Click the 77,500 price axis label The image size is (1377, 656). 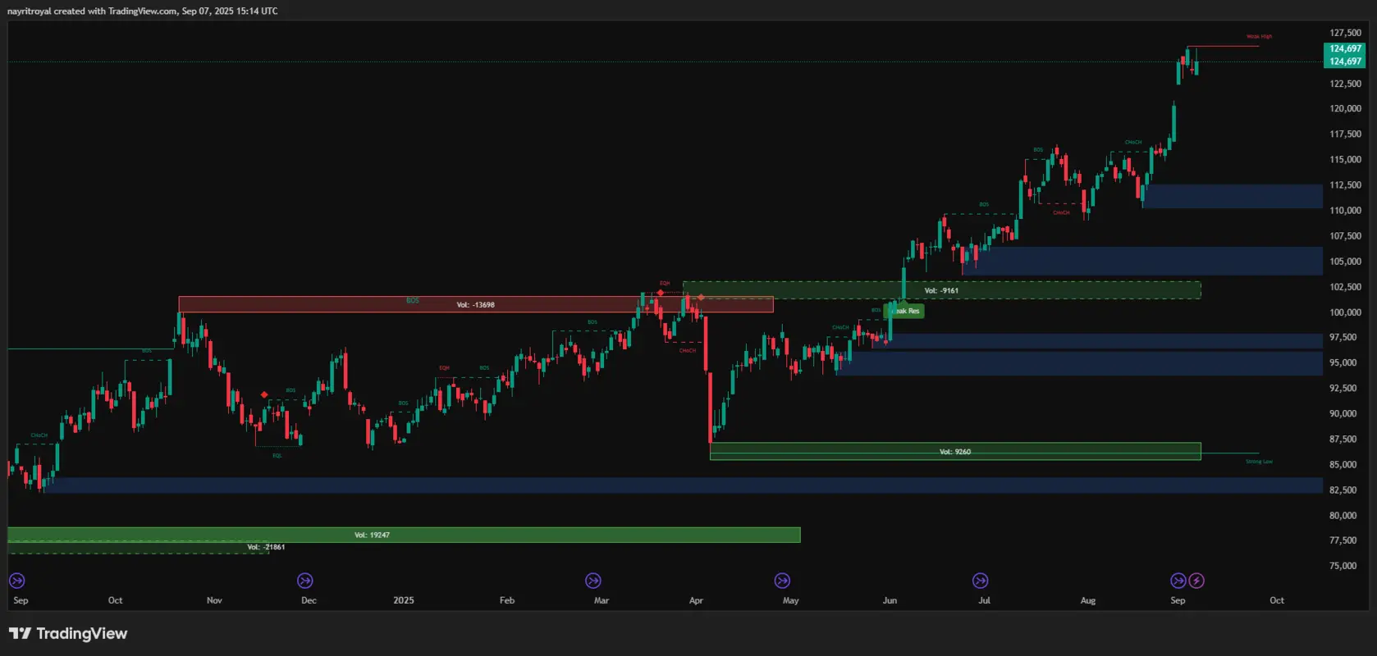click(1345, 540)
